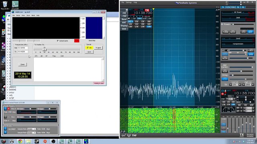Click IQ stream 2 button in DAX panel
Screen dimensions: 257x144
tap(5, 132)
